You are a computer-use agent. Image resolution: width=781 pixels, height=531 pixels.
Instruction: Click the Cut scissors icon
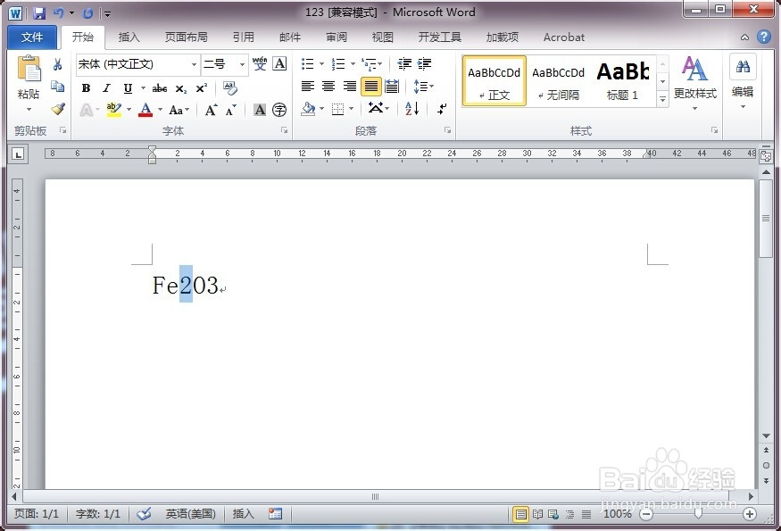[x=58, y=64]
